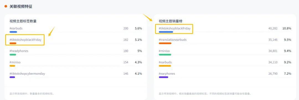Select the #tiktokshopcybermonday tag
This screenshot has width=299, height=100.
click(27, 74)
